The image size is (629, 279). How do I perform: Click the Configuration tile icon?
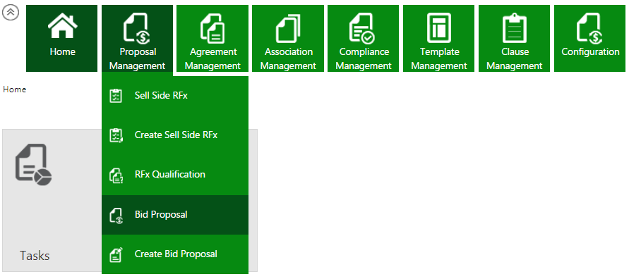click(x=589, y=27)
